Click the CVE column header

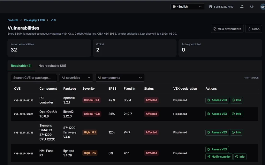click(x=17, y=89)
